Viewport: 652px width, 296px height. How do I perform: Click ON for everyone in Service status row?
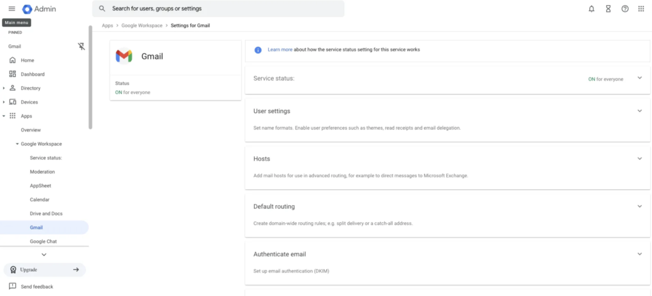point(606,79)
